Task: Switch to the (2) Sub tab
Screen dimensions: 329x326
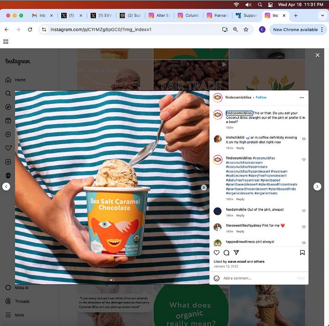Action: pos(130,16)
